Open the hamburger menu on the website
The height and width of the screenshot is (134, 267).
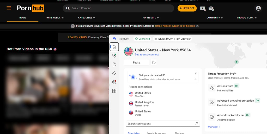(x=9, y=8)
